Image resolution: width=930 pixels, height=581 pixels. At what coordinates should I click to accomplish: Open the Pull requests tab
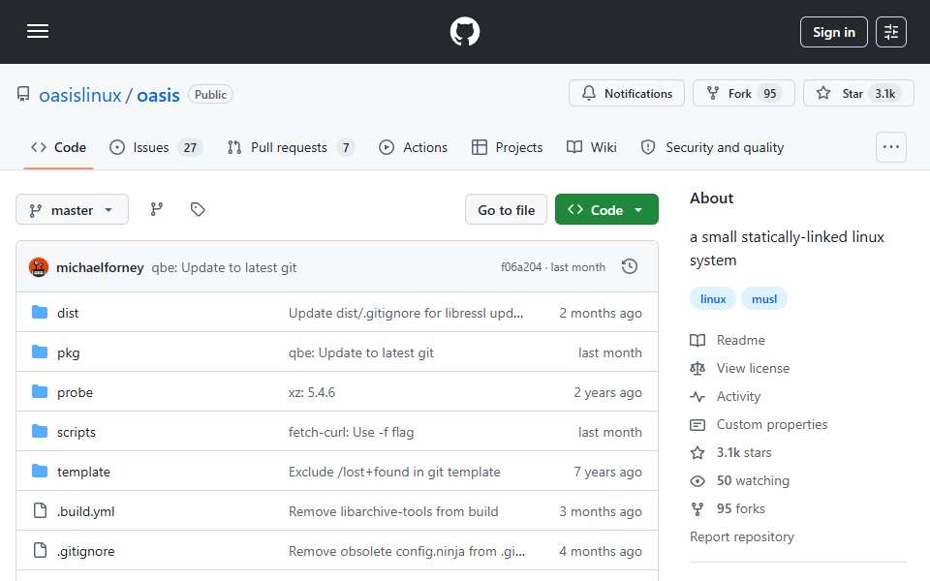[291, 147]
